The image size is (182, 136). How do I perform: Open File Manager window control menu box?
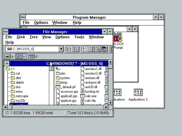6,32
